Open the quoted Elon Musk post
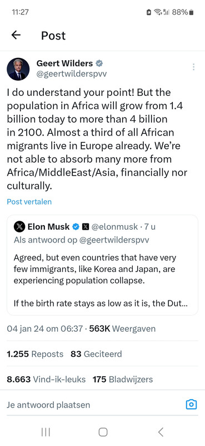205x446 pixels. coord(102,265)
